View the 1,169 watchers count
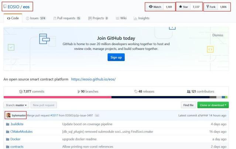 (169, 7)
